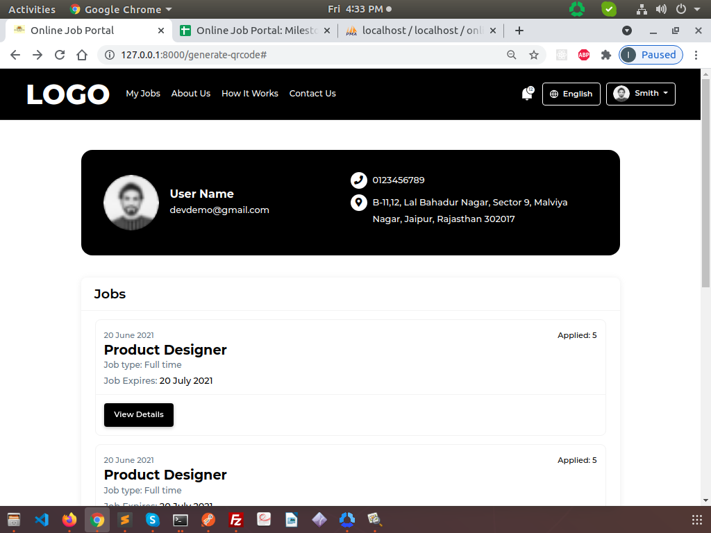Screen dimensions: 711x533
Task: Click the green shield checkmark tray icon
Action: pos(608,9)
